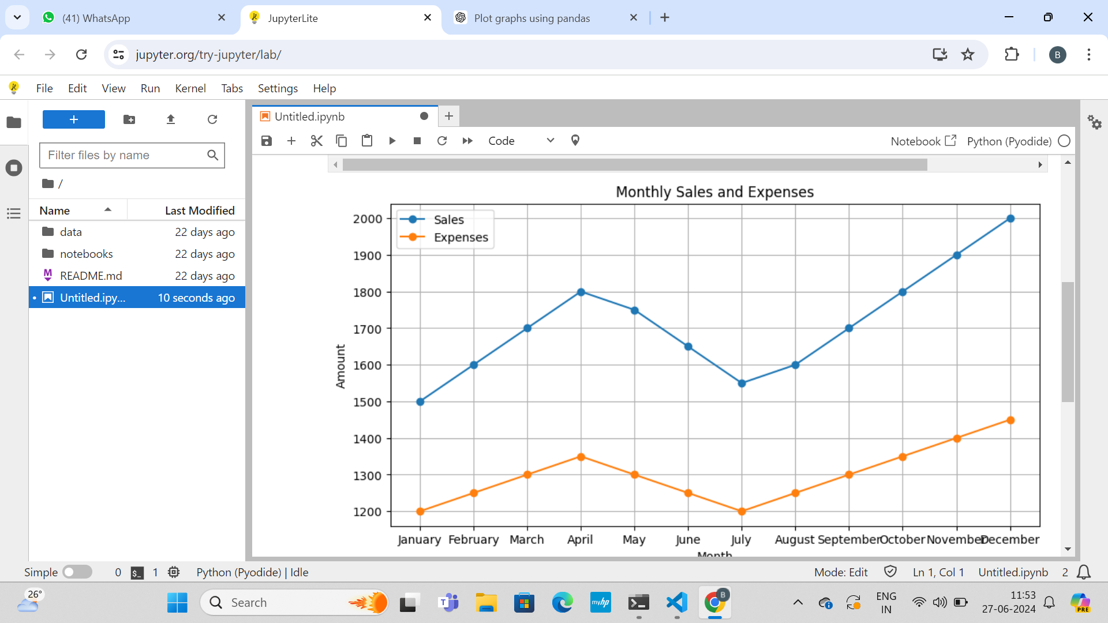Expand the browser tab search dropdown
Screen dimensions: 1108x623
(x=17, y=17)
